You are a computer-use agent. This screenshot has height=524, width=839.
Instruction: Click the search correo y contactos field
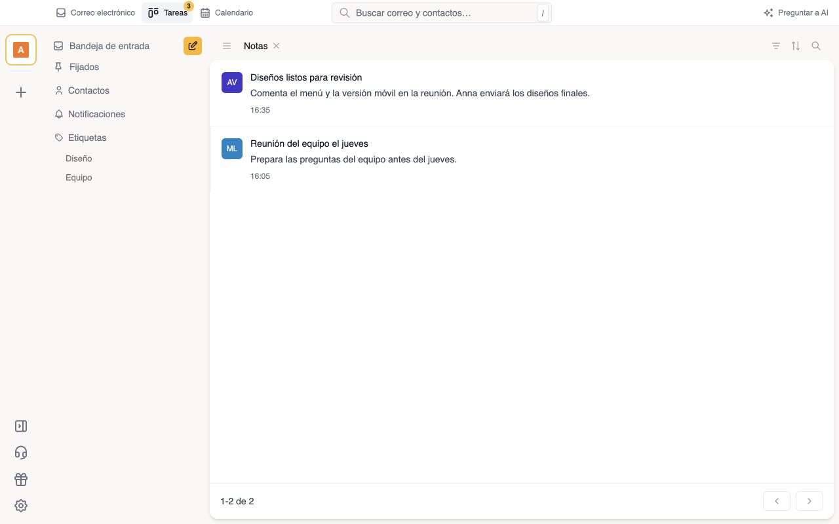442,12
